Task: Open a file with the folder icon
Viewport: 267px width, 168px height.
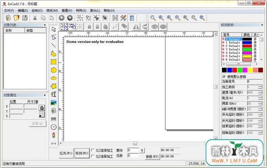Action: point(16,18)
